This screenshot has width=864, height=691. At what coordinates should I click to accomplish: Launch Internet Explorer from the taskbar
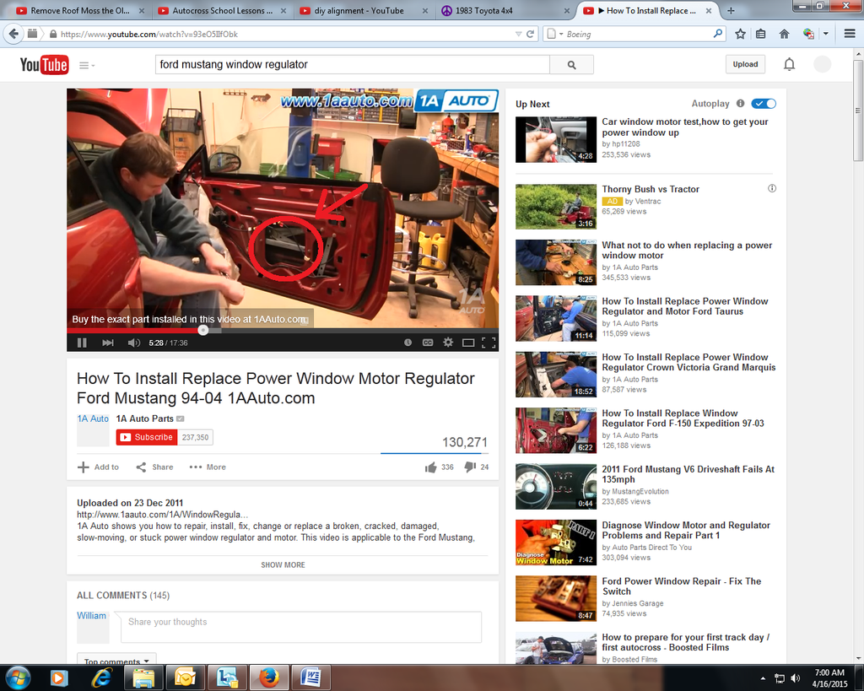click(x=101, y=678)
